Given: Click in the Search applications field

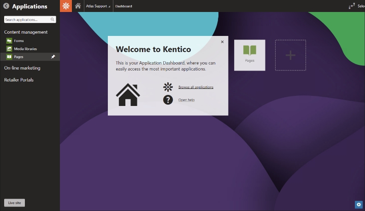Looking at the screenshot, I should 27,20.
